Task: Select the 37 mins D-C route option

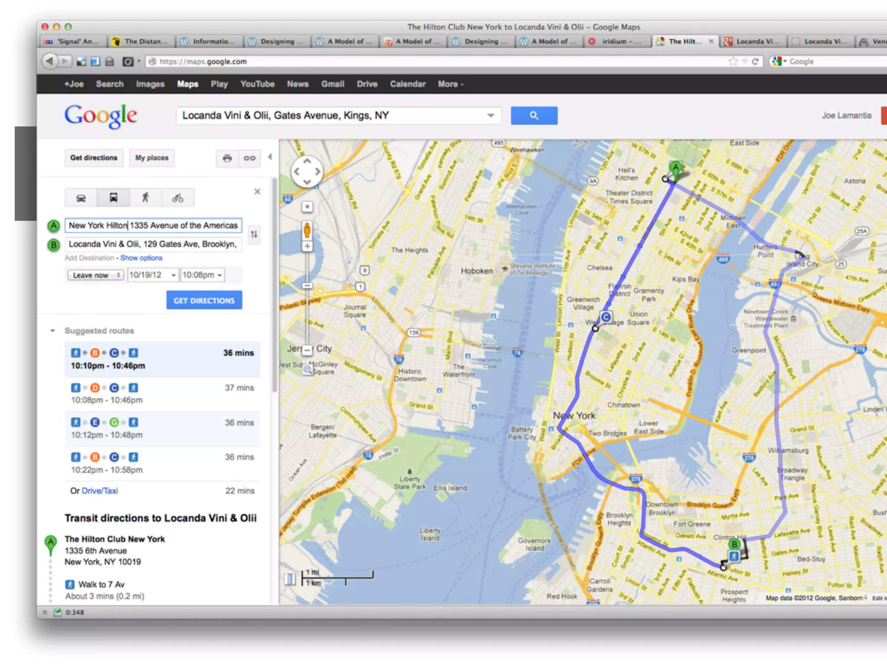Action: (162, 394)
